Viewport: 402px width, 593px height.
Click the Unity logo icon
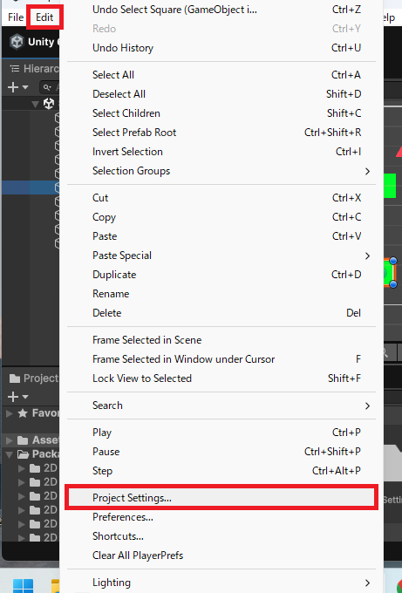[17, 42]
